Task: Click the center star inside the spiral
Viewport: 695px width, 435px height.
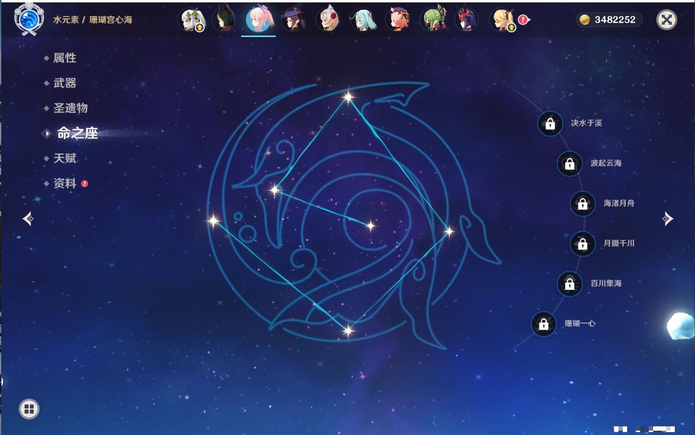Action: tap(371, 225)
